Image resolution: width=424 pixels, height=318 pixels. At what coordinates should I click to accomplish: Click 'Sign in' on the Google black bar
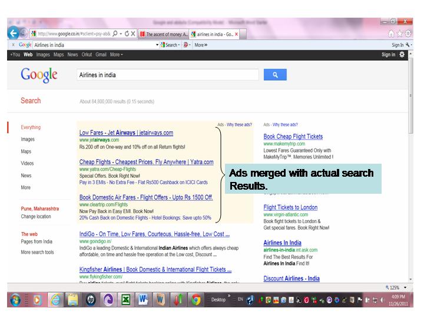[388, 55]
